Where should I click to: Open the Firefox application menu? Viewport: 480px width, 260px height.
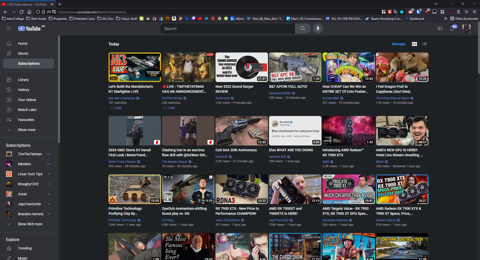coord(474,12)
